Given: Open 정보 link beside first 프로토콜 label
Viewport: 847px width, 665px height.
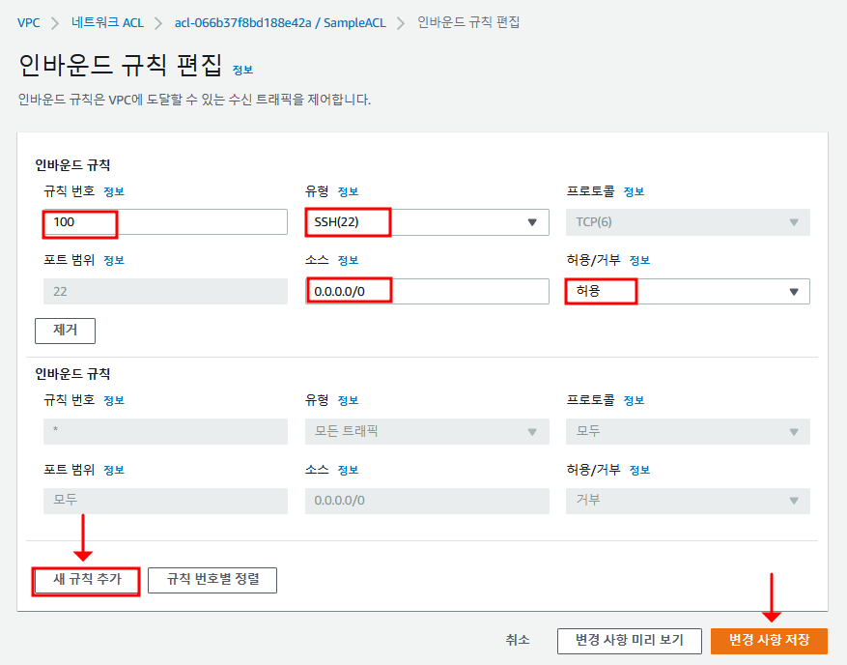Looking at the screenshot, I should coord(634,191).
